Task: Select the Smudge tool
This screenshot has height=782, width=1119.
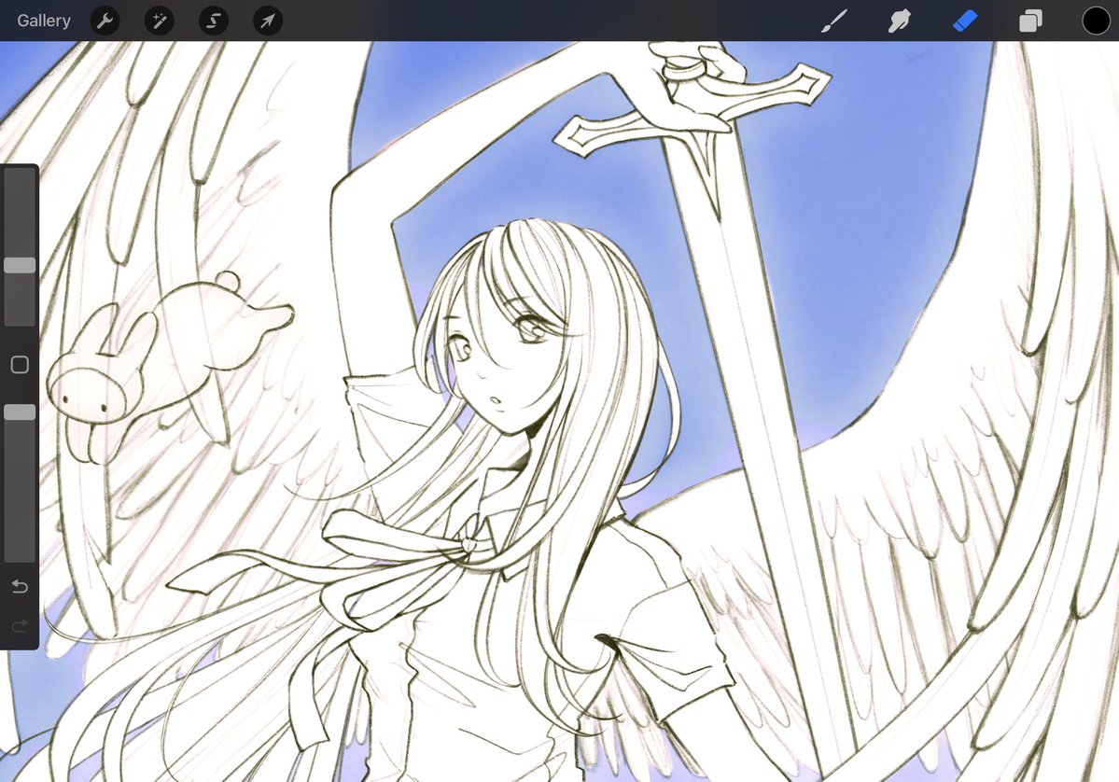Action: [899, 21]
